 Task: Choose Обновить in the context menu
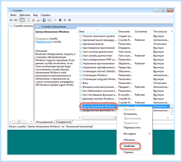(x=129, y=140)
